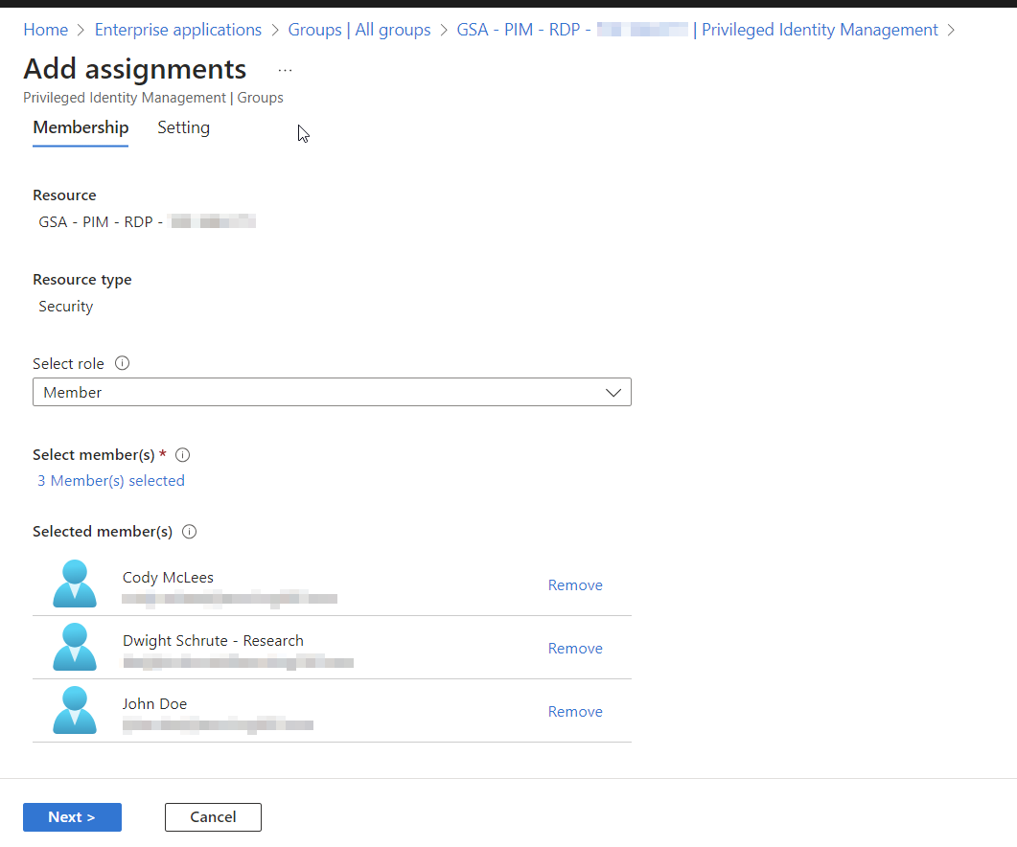Open the Member role combo box
This screenshot has height=847, width=1017.
click(332, 393)
